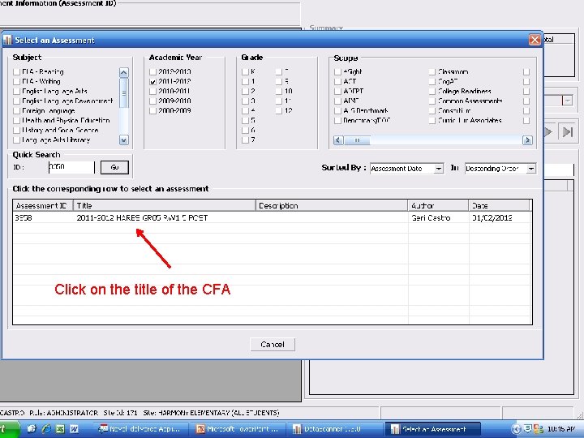
Task: Check grade 10 checkbox
Action: pos(279,91)
